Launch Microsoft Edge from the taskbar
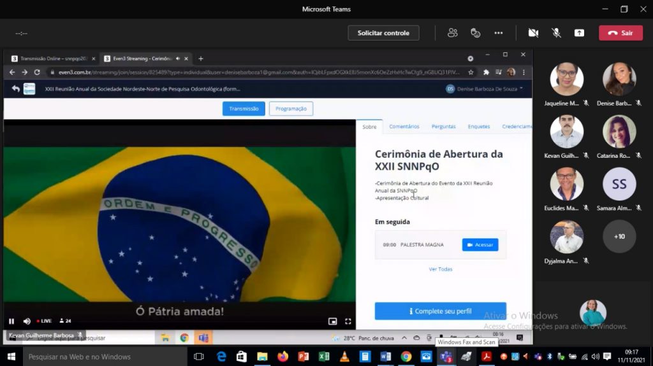653x366 pixels. pos(221,357)
